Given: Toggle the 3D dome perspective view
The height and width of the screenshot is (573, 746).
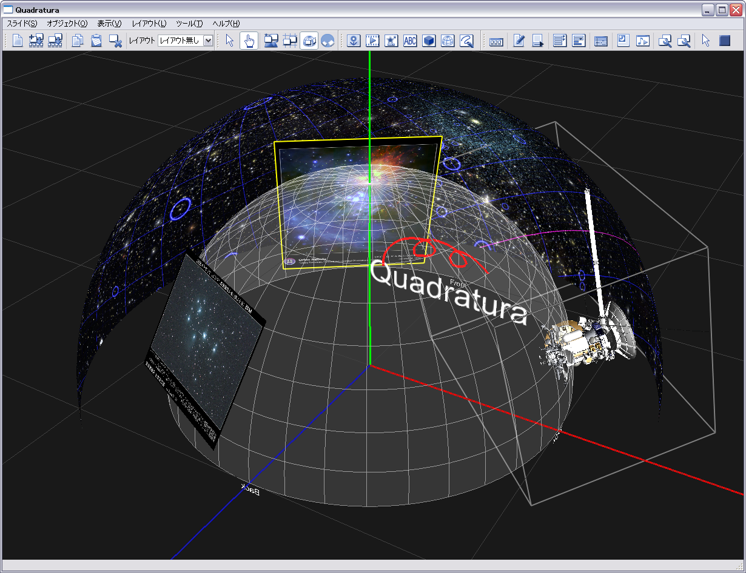Looking at the screenshot, I should click(x=309, y=41).
